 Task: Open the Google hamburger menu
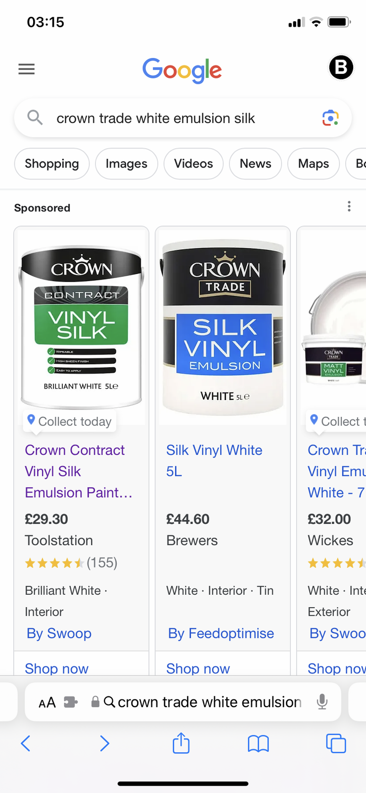tap(27, 69)
